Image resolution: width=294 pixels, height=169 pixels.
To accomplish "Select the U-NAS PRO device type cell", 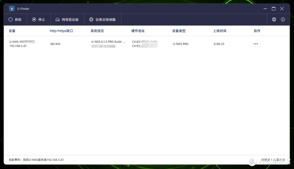I will [180, 44].
